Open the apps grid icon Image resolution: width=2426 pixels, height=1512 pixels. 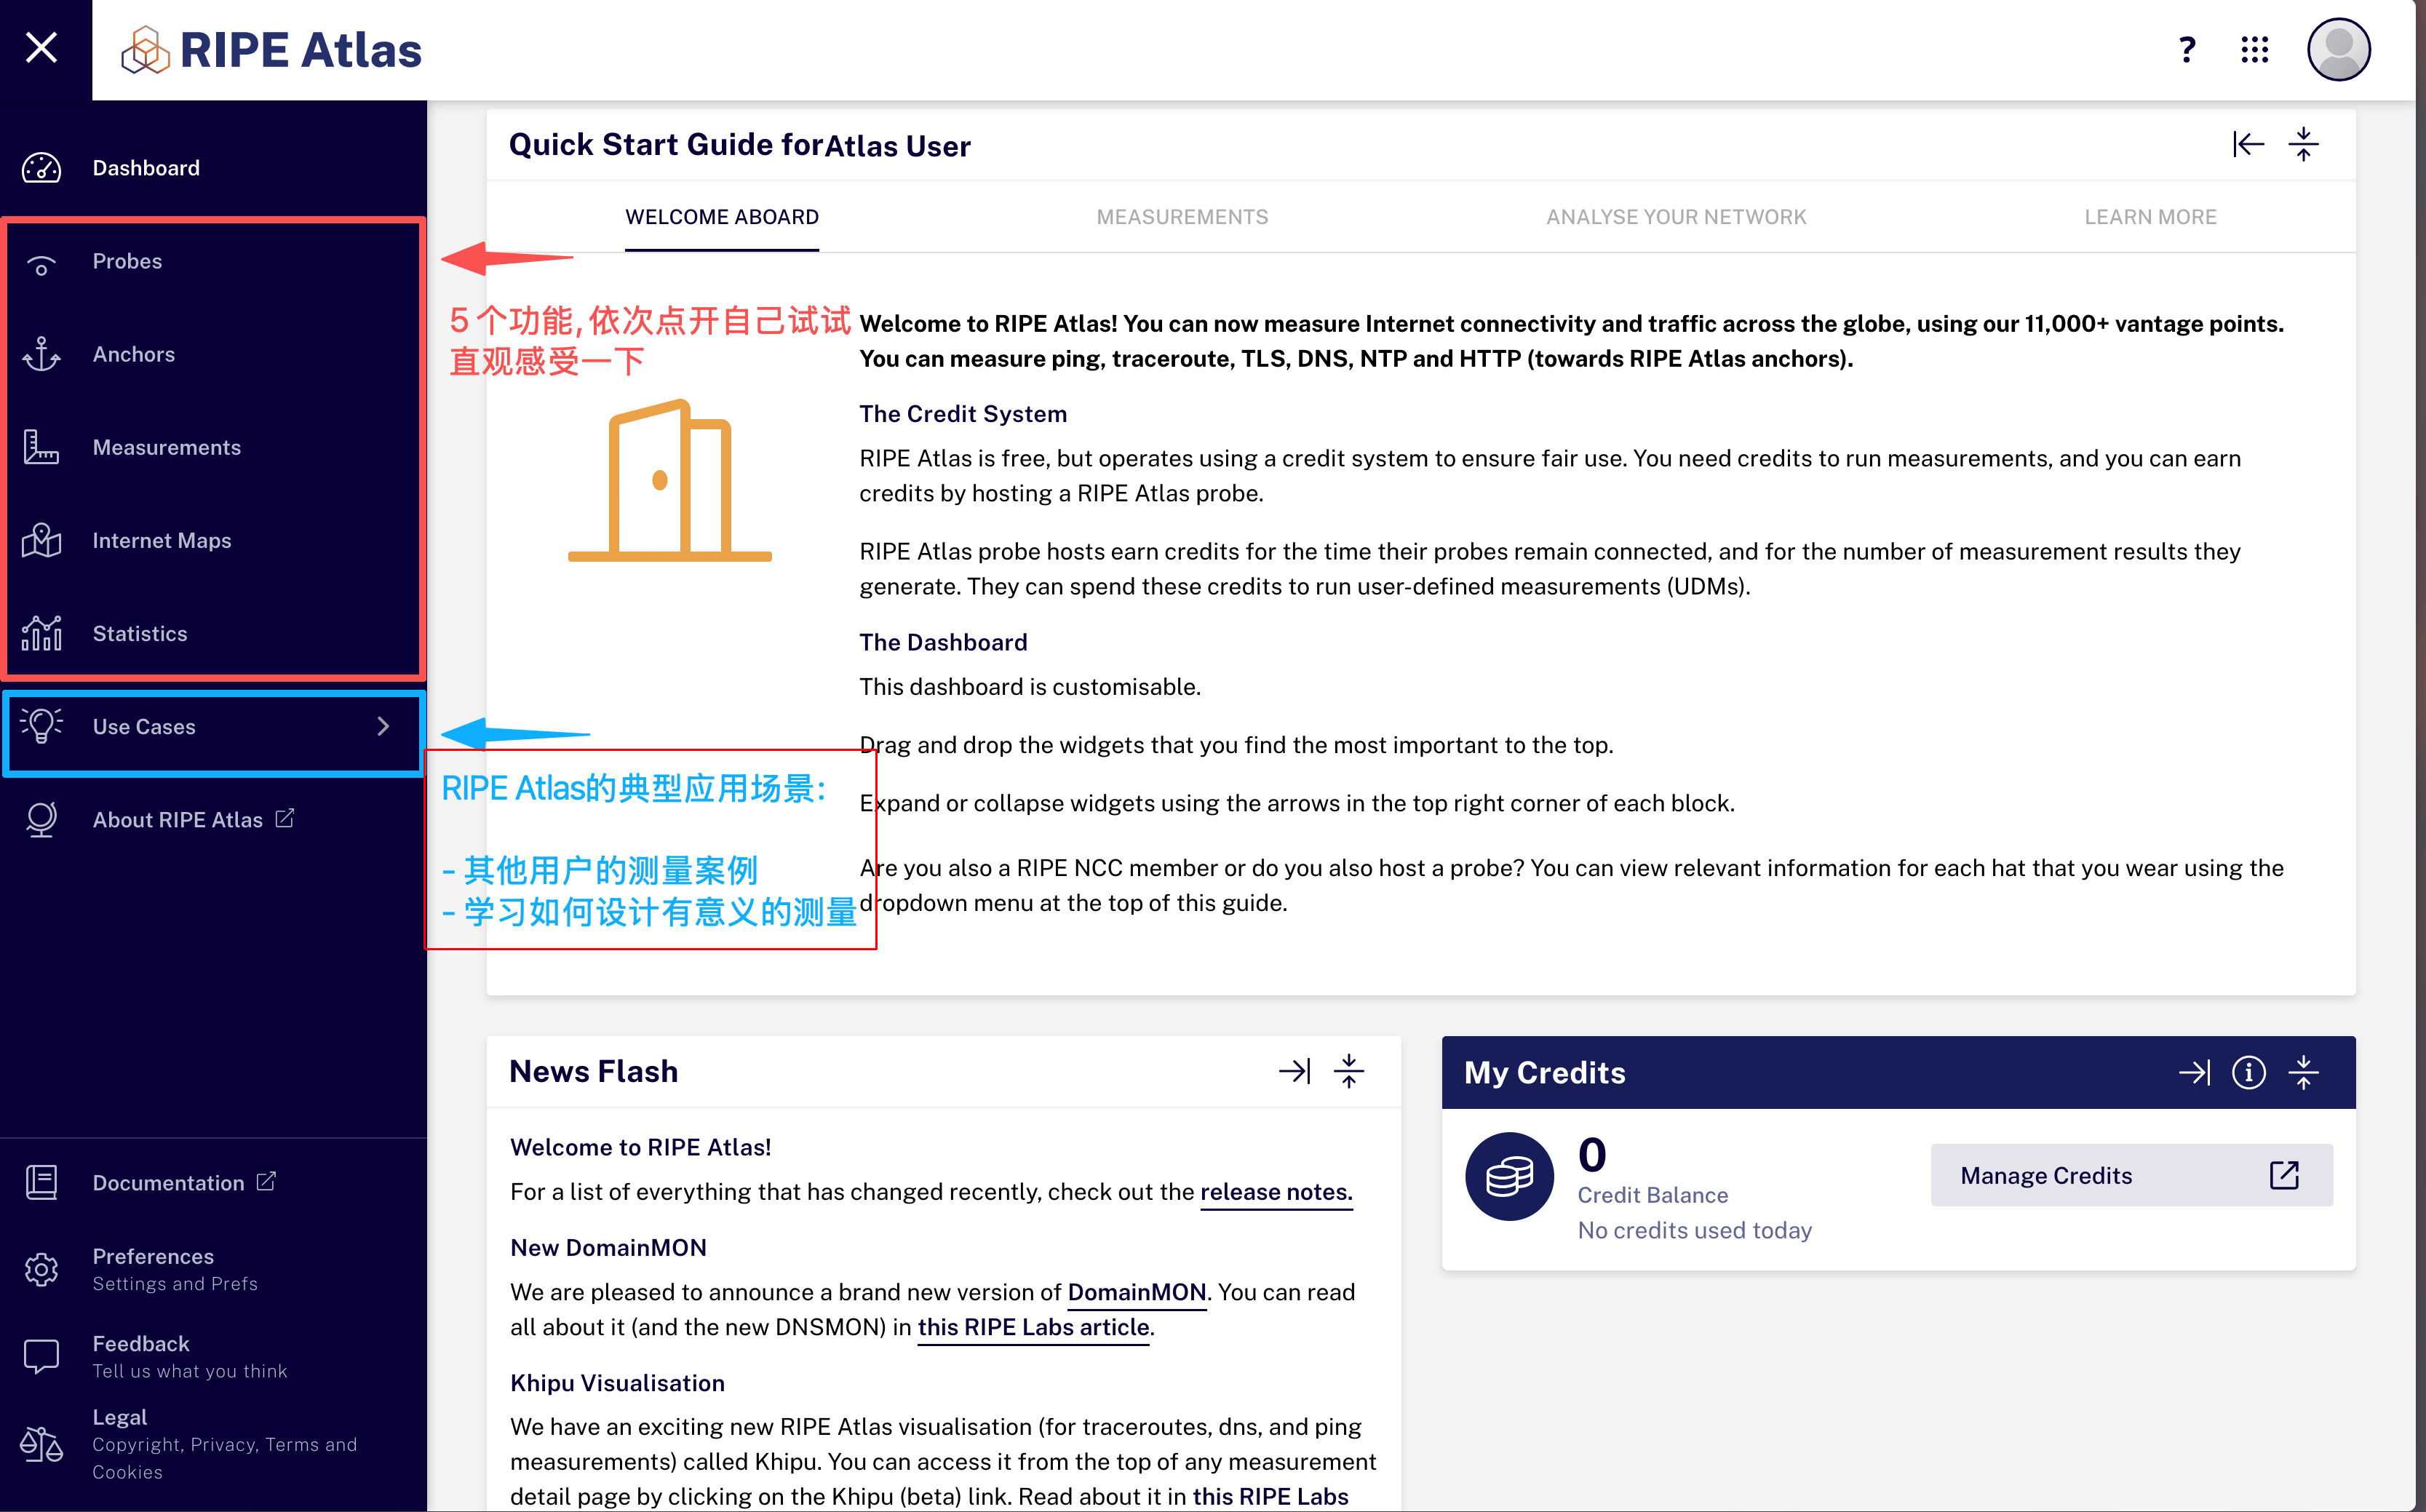click(x=2254, y=49)
